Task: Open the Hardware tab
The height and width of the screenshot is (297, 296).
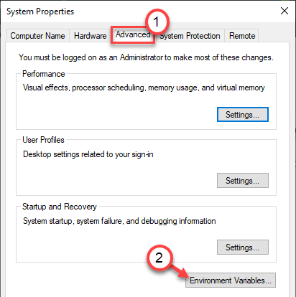Action: coord(91,36)
